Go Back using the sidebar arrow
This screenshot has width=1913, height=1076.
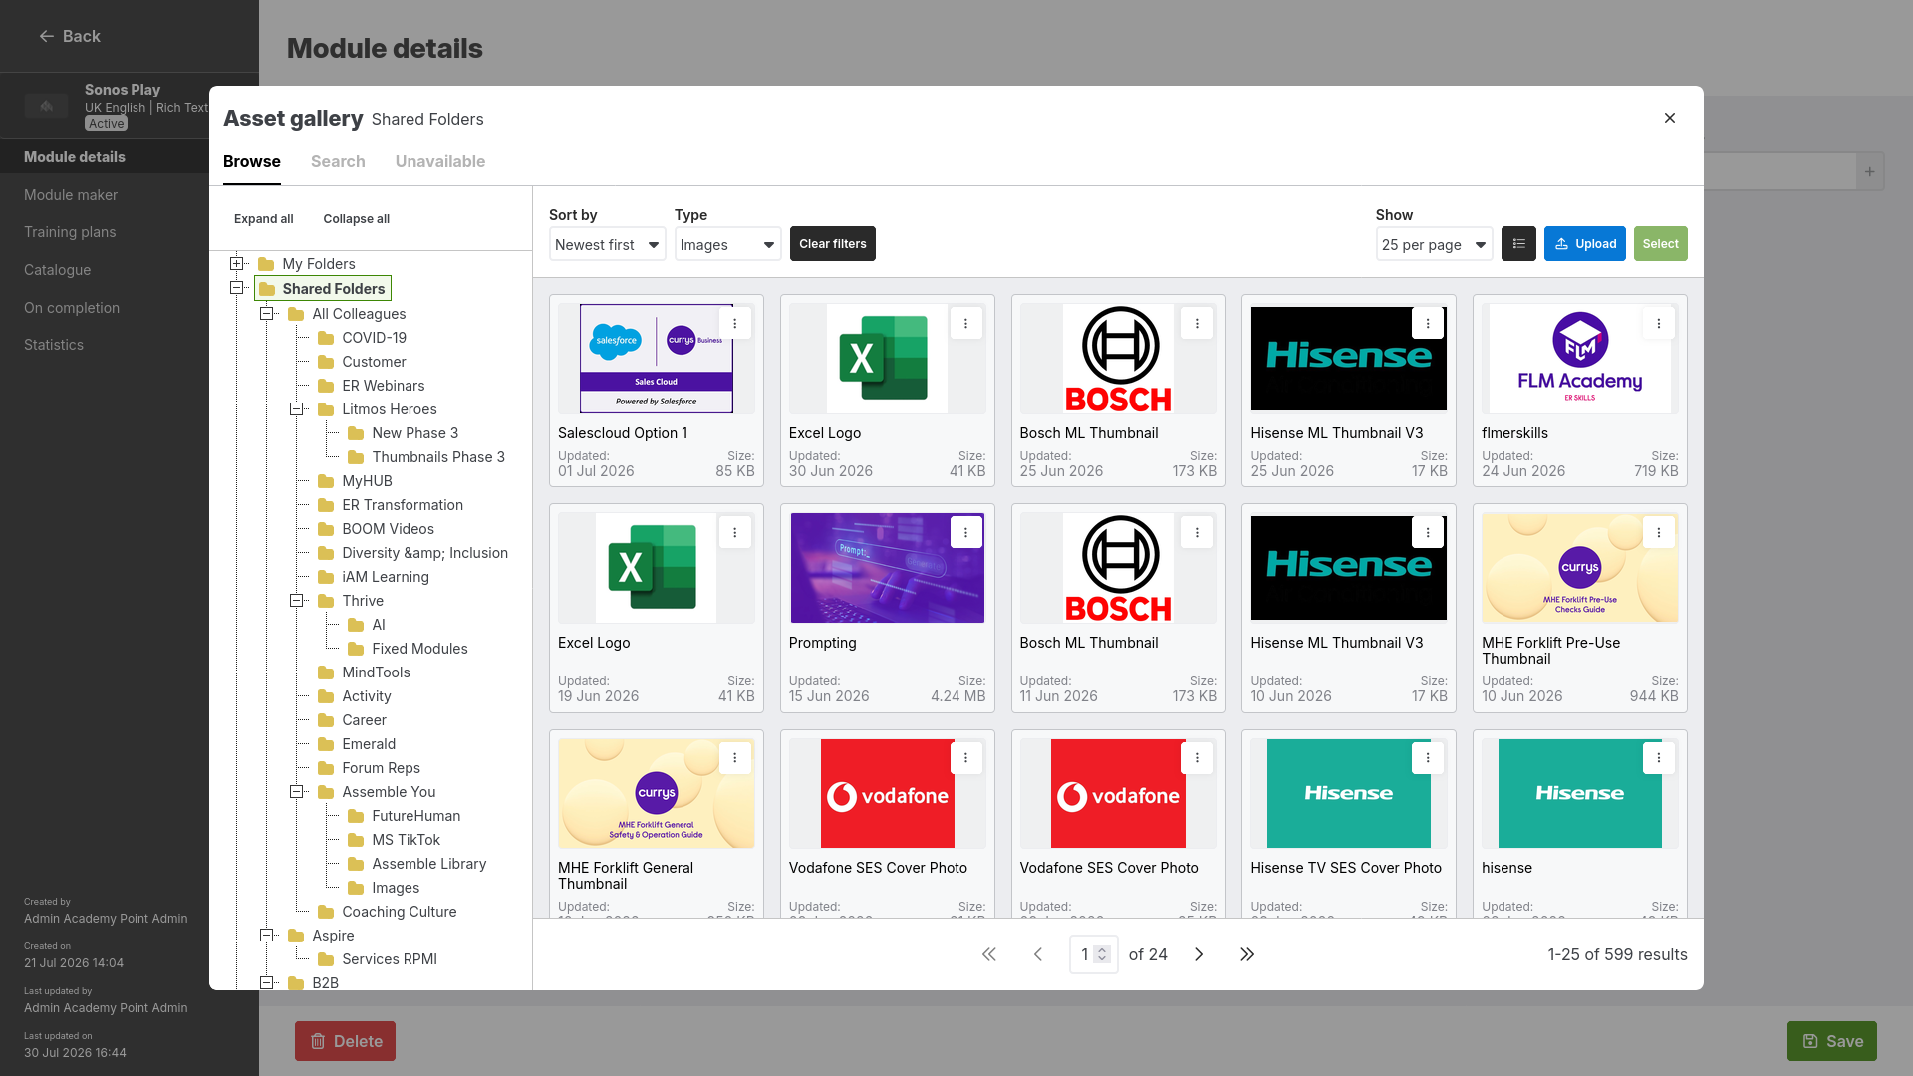tap(70, 36)
